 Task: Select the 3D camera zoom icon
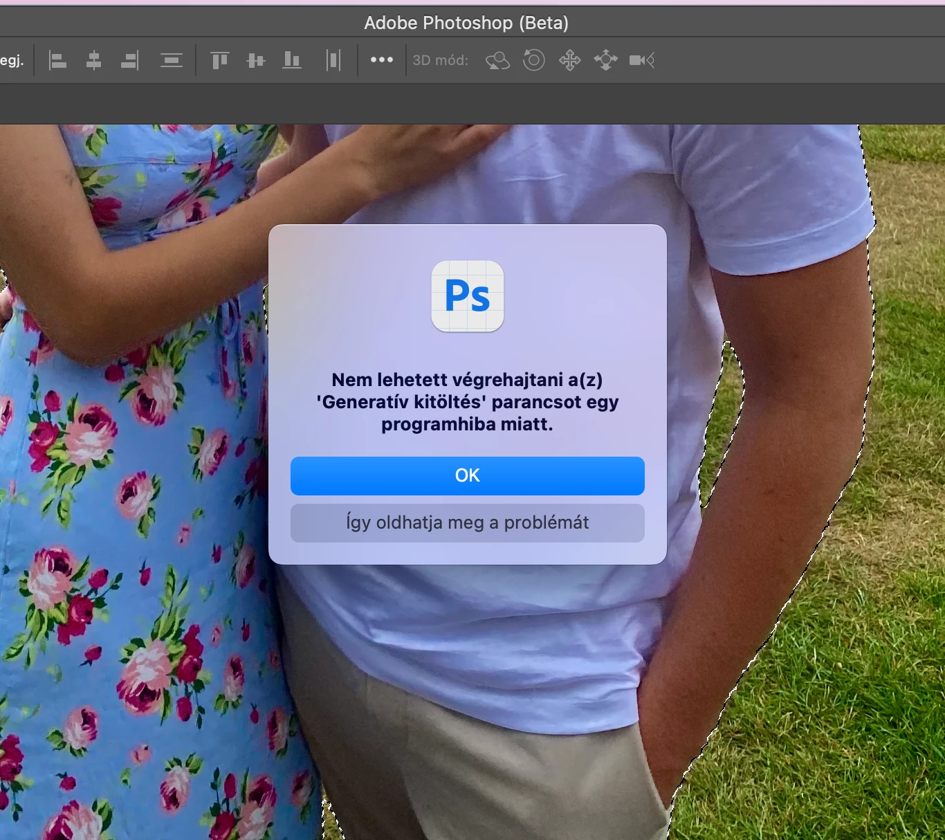tap(642, 60)
